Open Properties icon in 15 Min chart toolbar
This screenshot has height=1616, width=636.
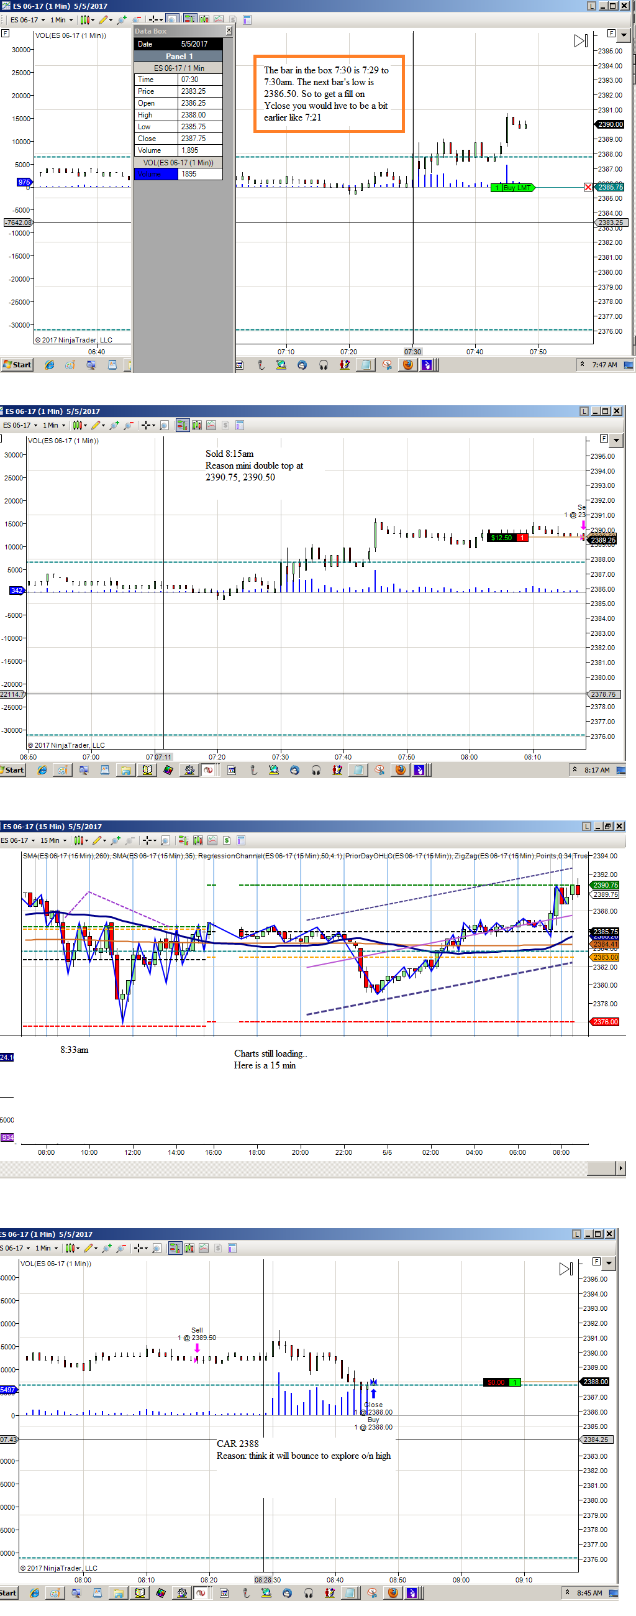[240, 840]
